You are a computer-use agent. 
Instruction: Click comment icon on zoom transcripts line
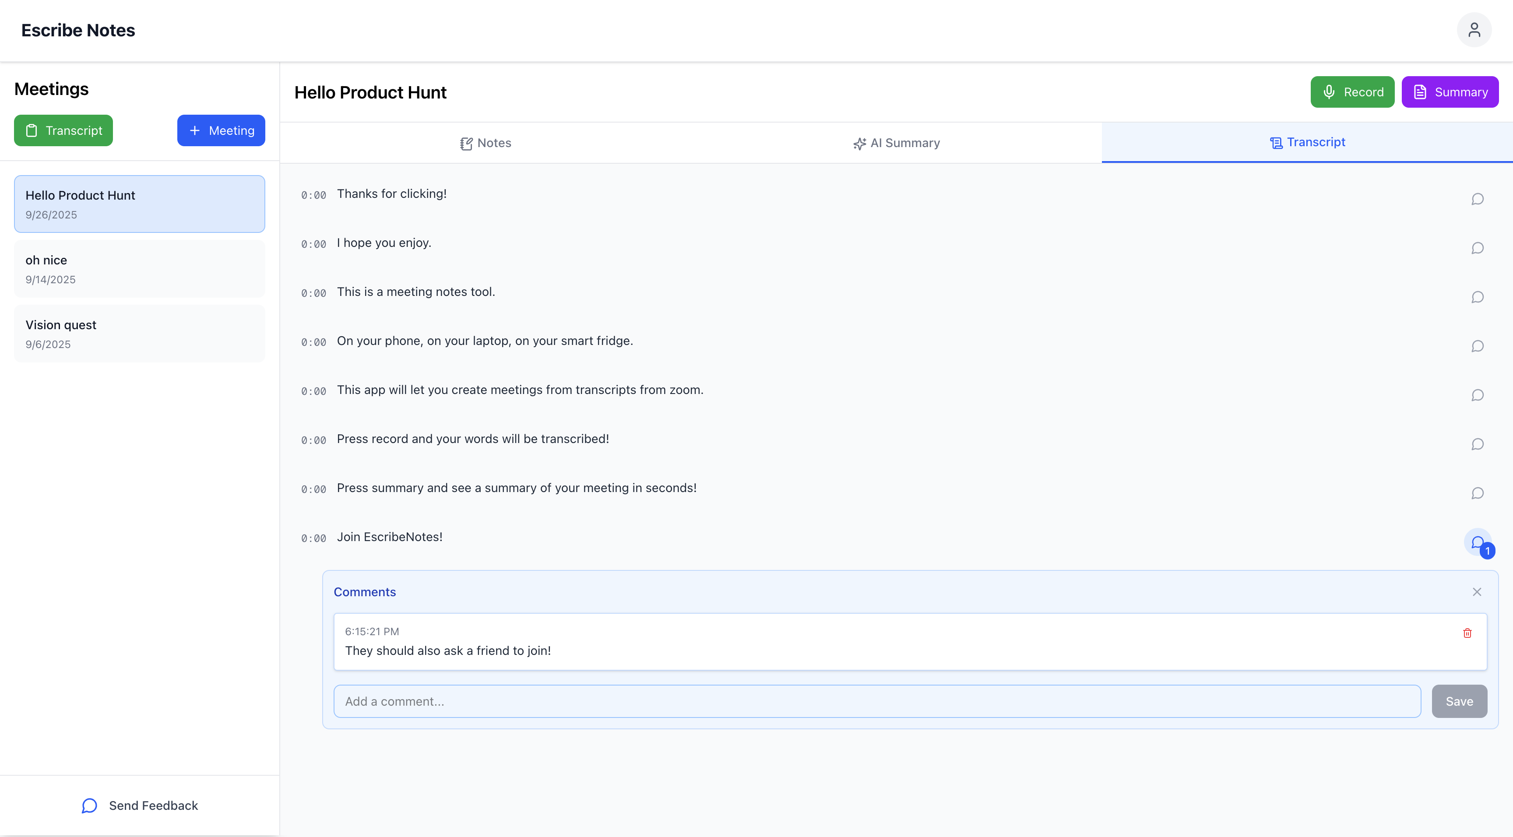[x=1477, y=395]
